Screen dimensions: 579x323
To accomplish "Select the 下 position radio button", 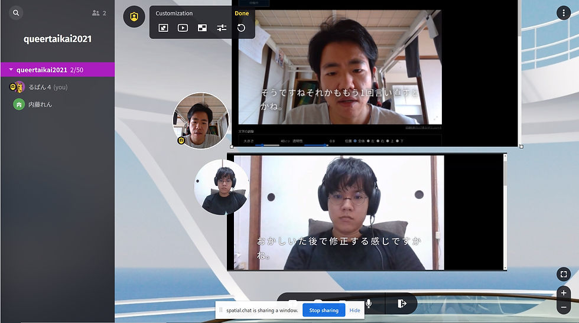I will click(x=397, y=141).
